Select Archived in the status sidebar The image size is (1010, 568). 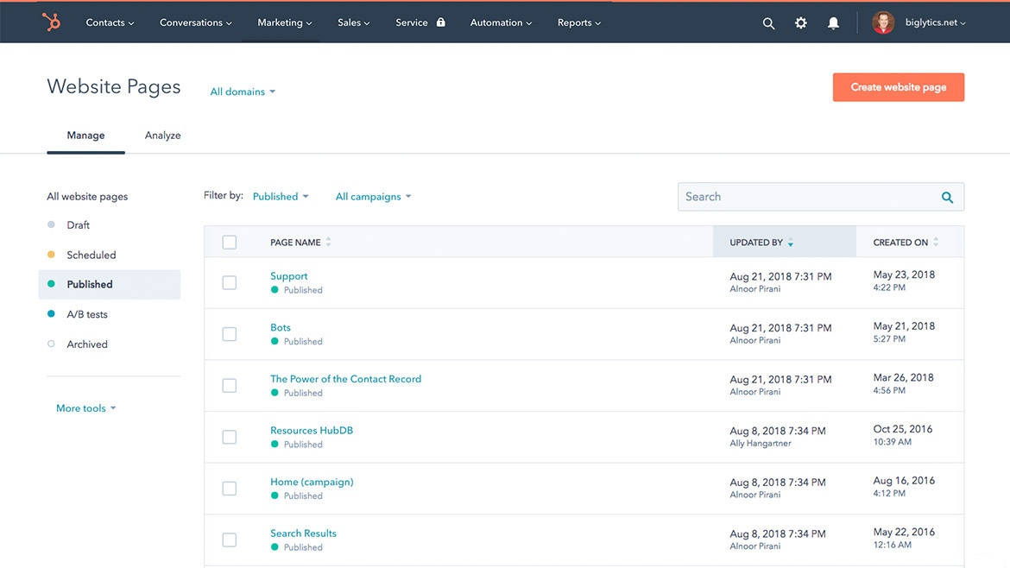87,344
